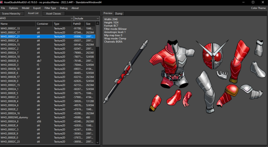The image size is (268, 147).
Task: Open the Include filter mode dropdown
Action: coord(87,18)
